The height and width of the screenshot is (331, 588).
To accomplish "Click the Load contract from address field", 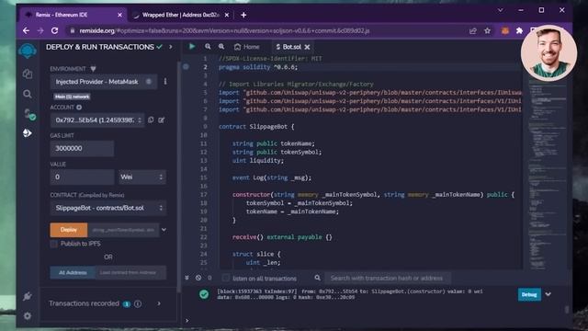I will click(130, 272).
